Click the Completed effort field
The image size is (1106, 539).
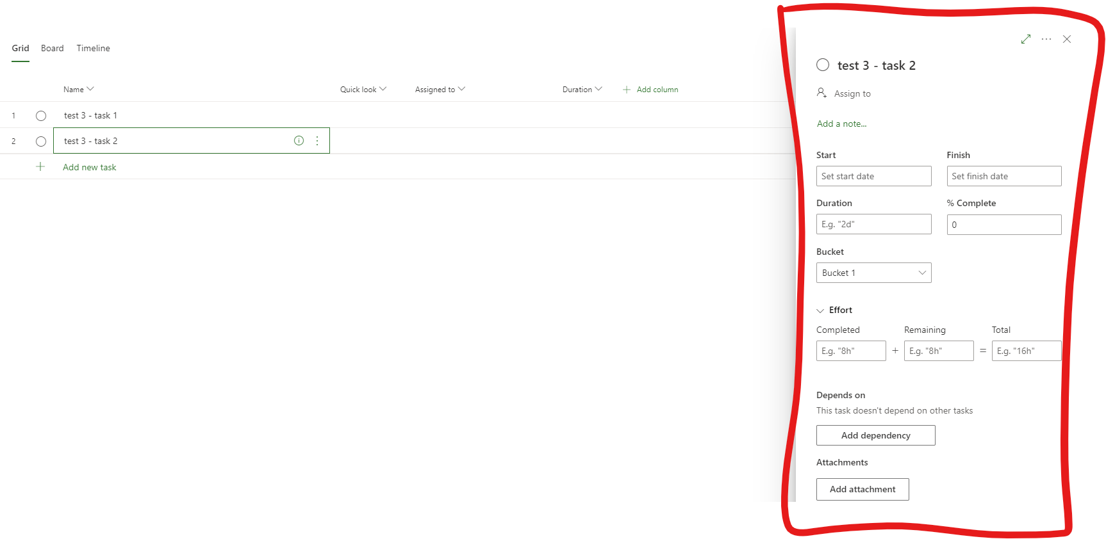pos(851,351)
